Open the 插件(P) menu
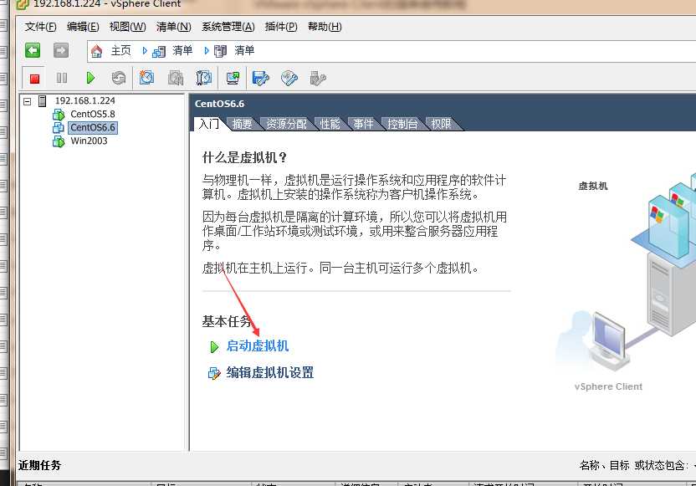Image resolution: width=696 pixels, height=486 pixels. (281, 27)
